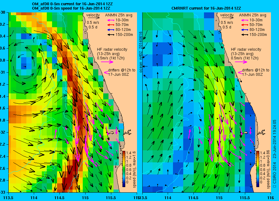Image resolution: width=279 pixels, height=201 pixels.
Task: Click '150-200m' legend text in left panel
Action: tap(124, 35)
